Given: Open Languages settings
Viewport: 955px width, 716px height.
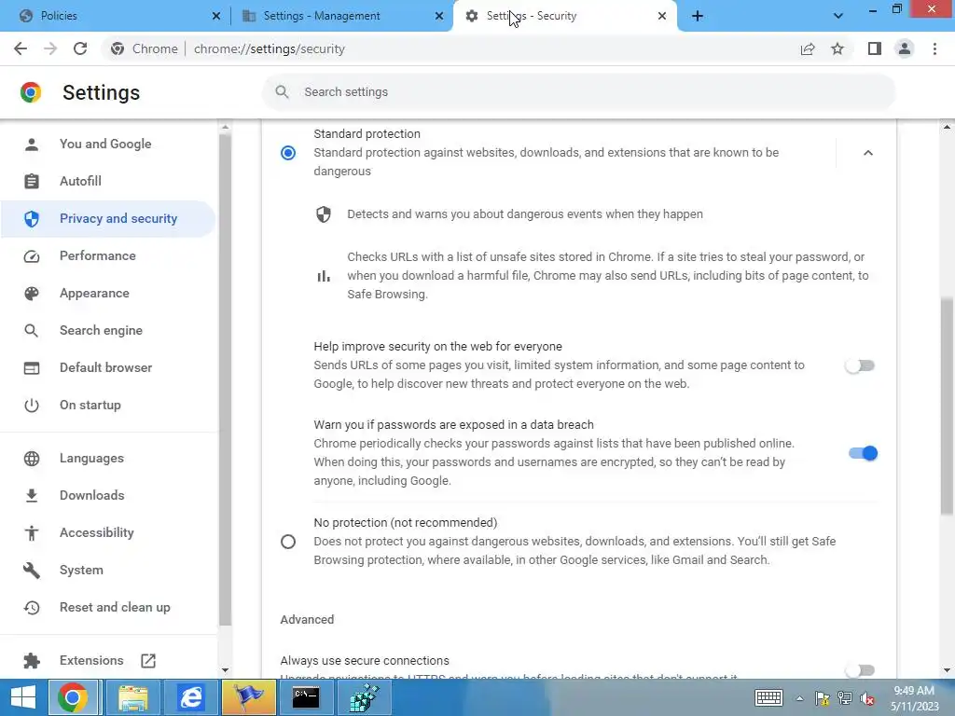Looking at the screenshot, I should 108,458.
